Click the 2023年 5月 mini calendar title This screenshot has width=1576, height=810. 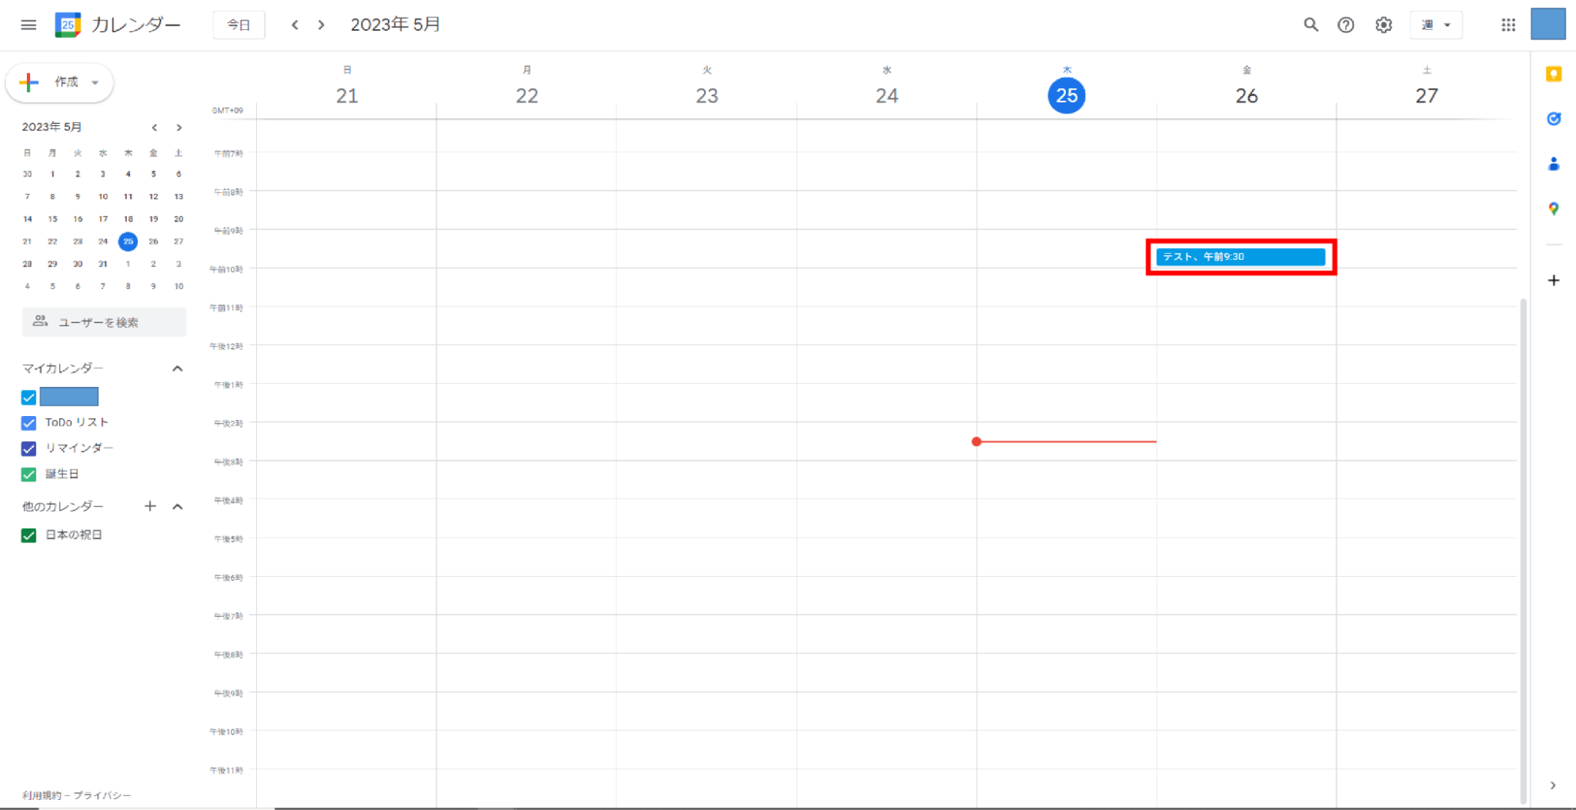[52, 127]
